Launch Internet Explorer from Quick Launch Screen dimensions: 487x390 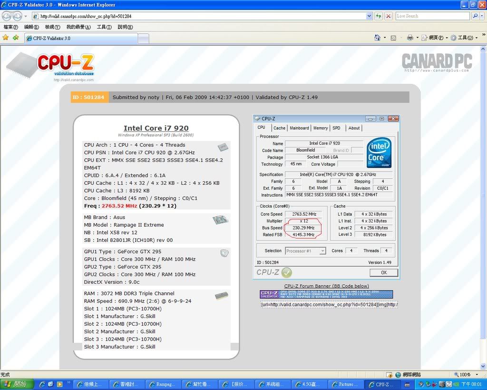42,384
